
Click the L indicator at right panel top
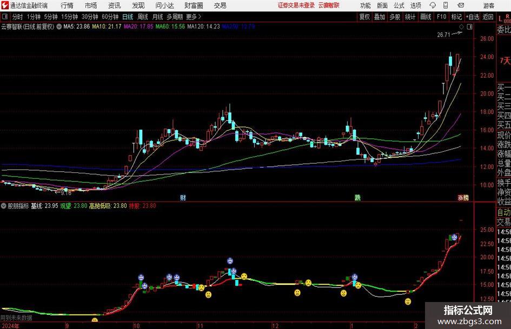point(500,19)
